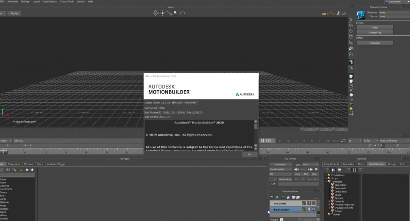The image size is (410, 221).
Task: Click OK in the About MotionBuilder dialog
Action: point(249,154)
